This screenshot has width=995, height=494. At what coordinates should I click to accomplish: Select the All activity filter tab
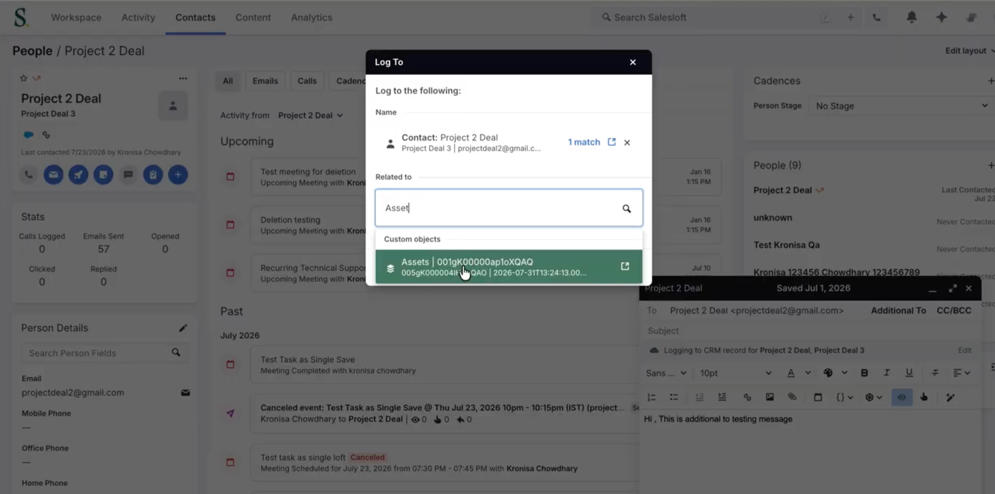click(x=228, y=81)
